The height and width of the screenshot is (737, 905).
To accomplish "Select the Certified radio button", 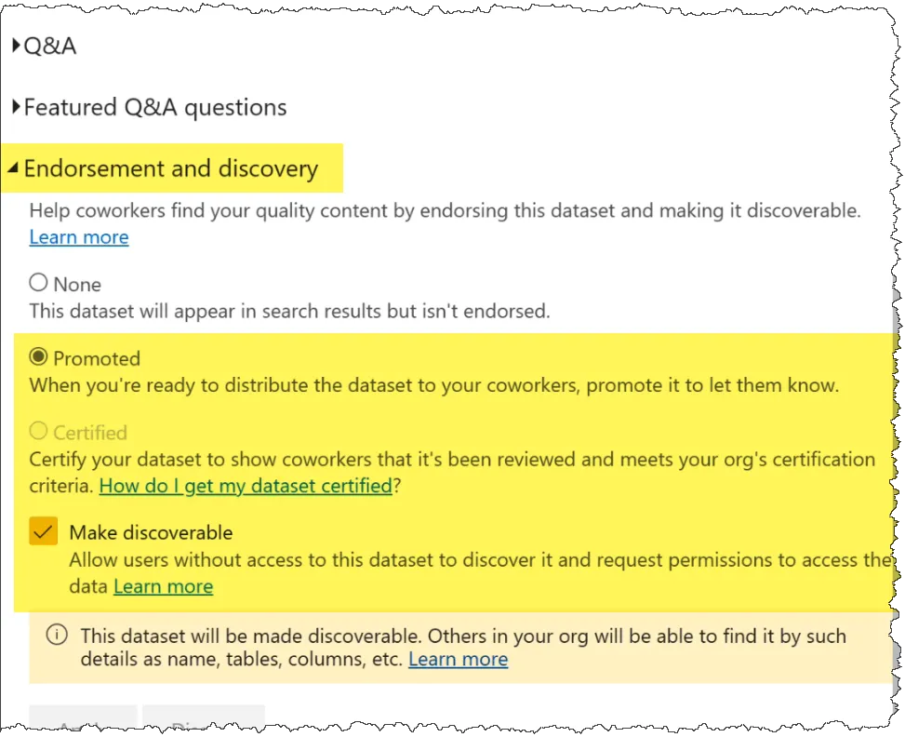I will click(38, 431).
